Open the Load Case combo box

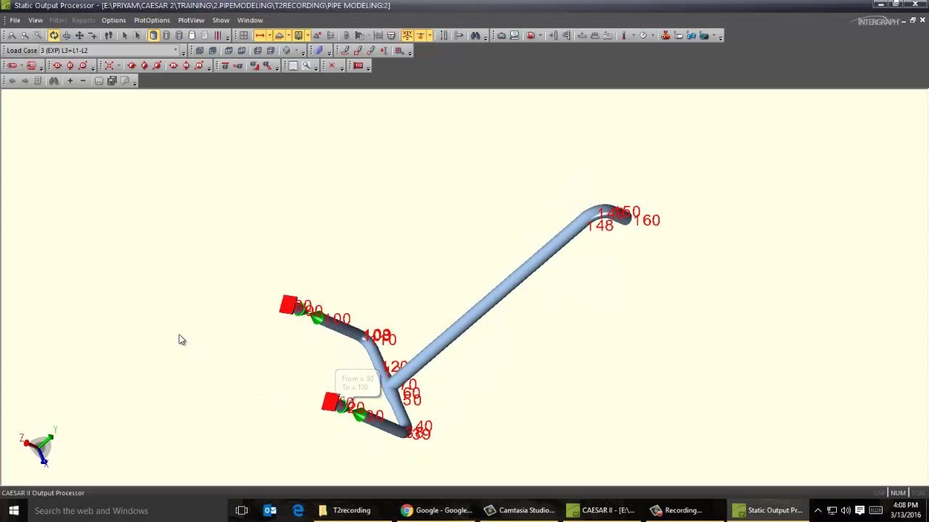pos(110,50)
